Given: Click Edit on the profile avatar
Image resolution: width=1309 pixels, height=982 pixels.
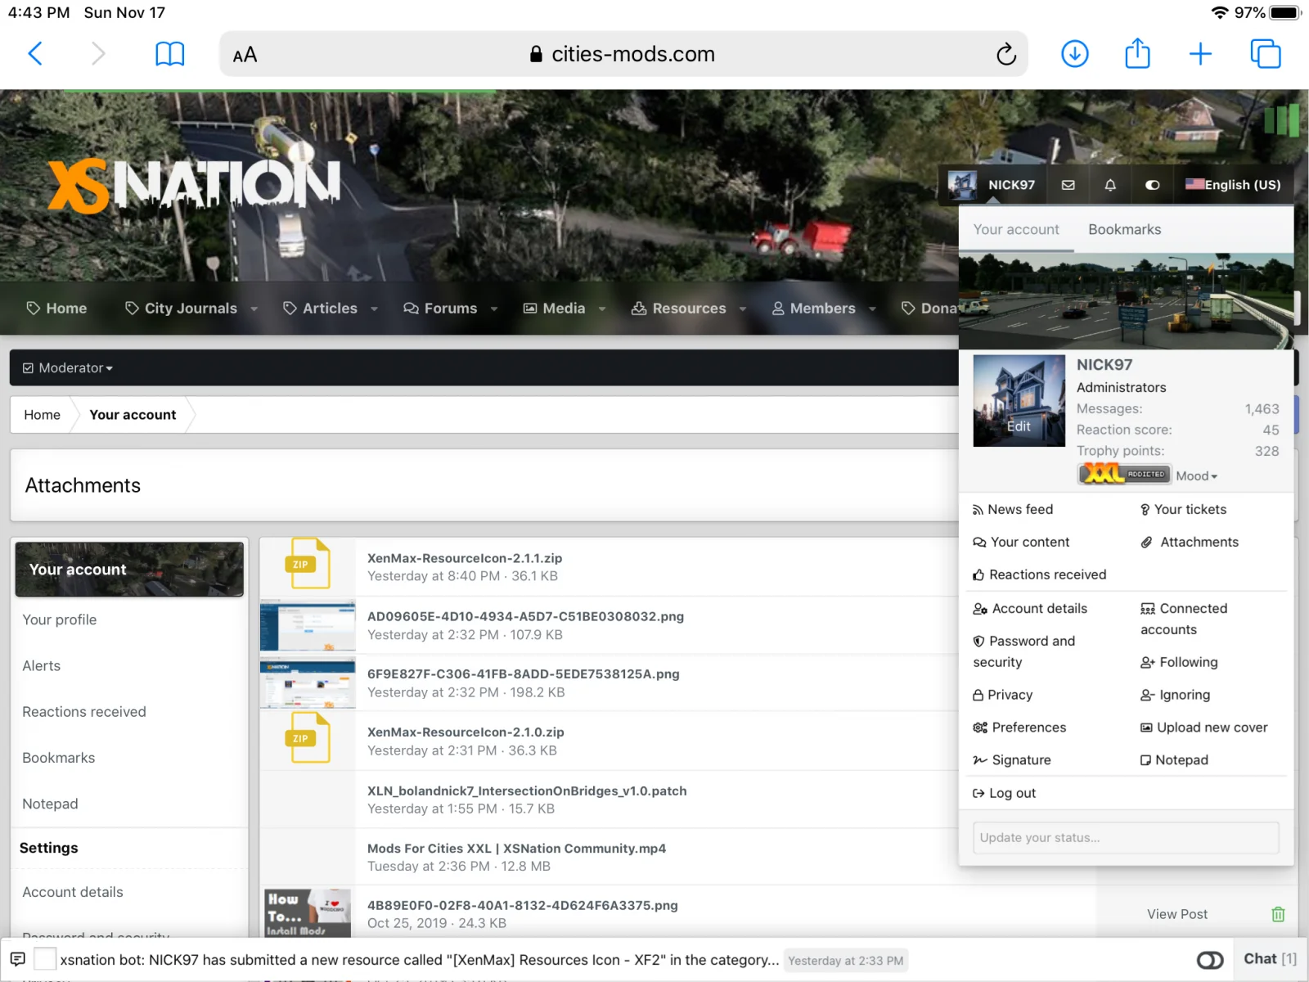Looking at the screenshot, I should tap(1019, 426).
